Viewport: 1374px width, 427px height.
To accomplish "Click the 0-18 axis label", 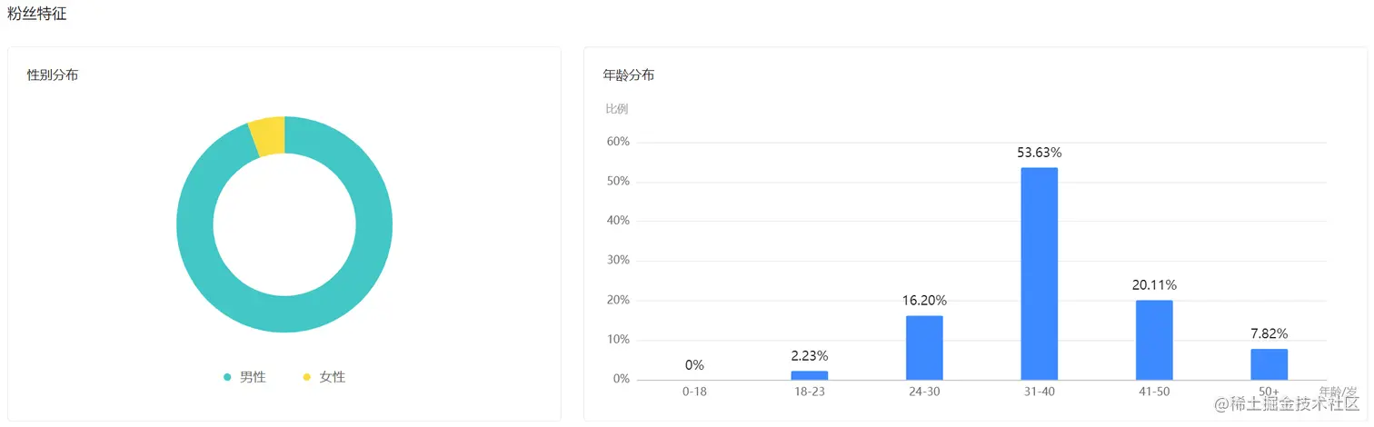I will [x=694, y=392].
